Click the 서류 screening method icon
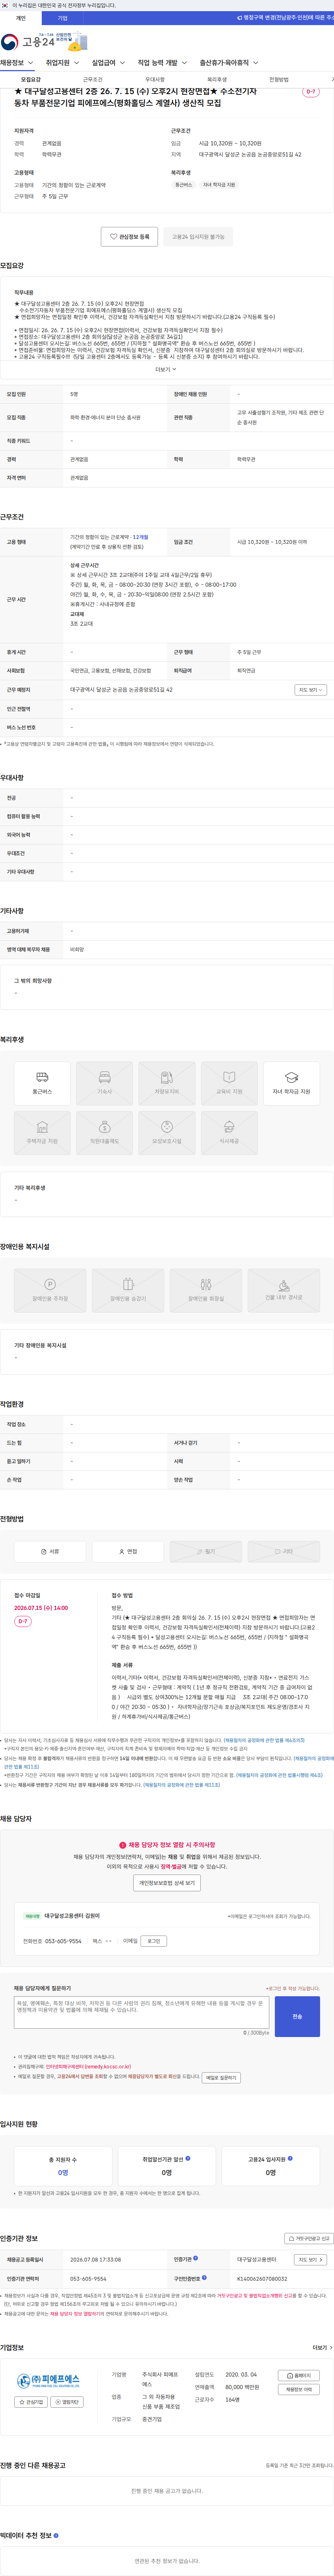 point(50,1552)
